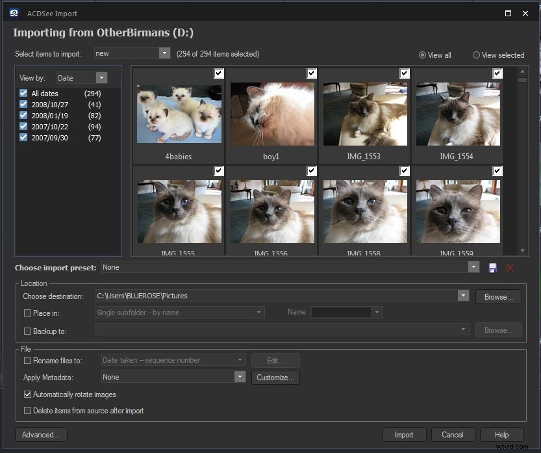This screenshot has width=541, height=453.
Task: Toggle the Automatically rotate images checkbox
Action: click(x=27, y=395)
